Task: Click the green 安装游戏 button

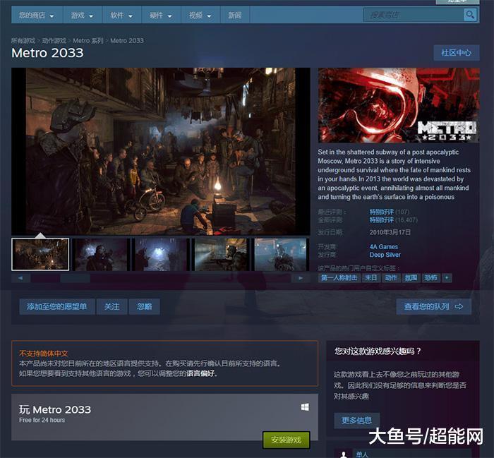Action: 286,440
